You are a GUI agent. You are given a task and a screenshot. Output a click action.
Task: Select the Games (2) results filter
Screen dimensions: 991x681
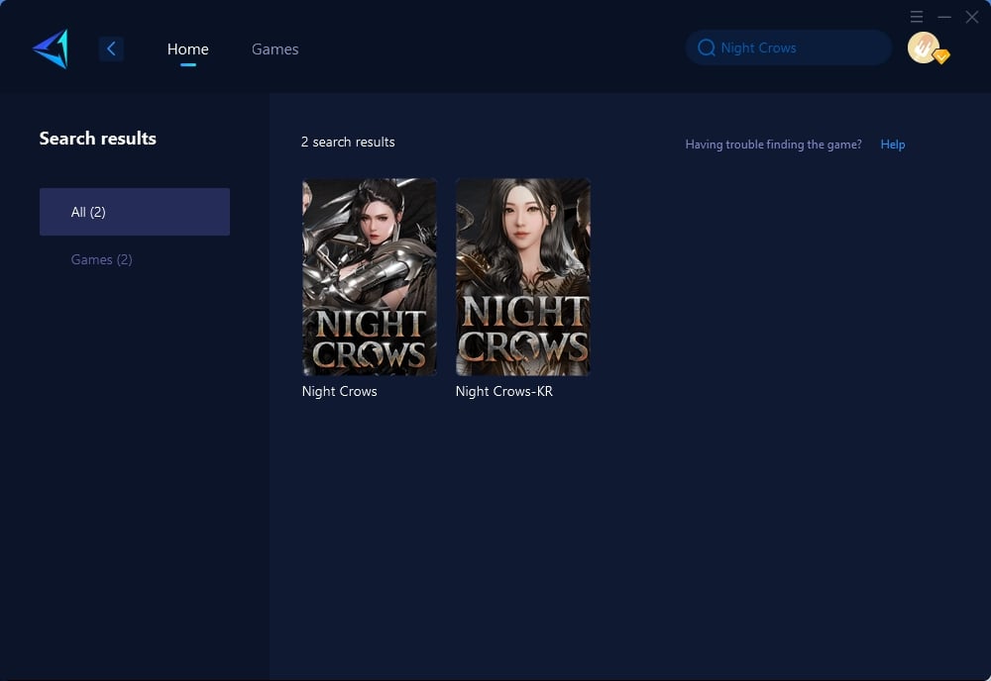point(101,259)
